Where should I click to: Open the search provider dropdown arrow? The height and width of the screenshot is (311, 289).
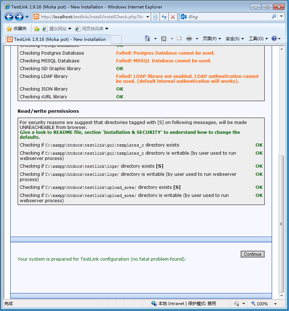[282, 16]
